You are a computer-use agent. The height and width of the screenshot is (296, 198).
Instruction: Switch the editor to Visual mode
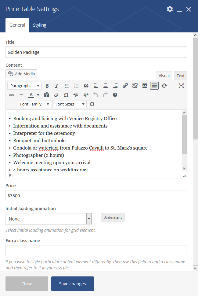pos(164,76)
